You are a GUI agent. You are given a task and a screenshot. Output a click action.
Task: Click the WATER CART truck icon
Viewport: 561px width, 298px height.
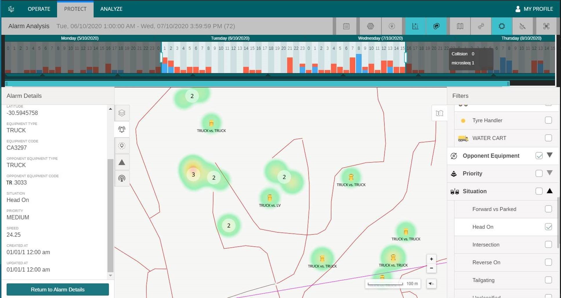[x=463, y=138]
